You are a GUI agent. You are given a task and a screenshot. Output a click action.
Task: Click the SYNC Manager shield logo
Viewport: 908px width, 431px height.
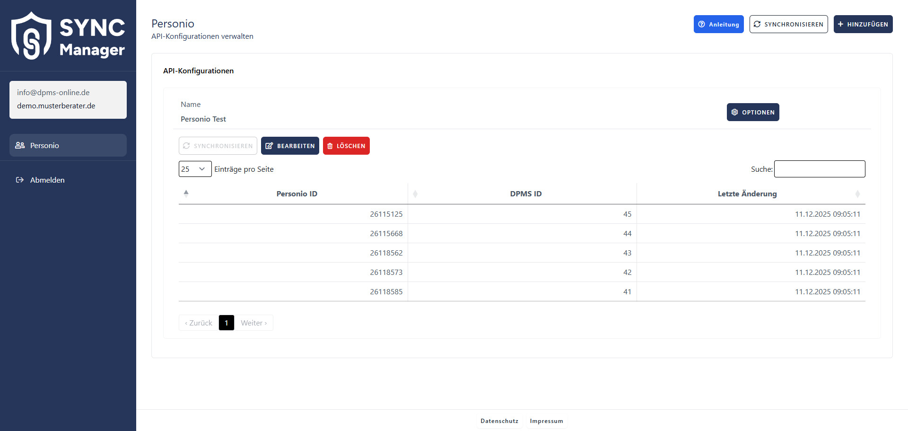tap(31, 36)
